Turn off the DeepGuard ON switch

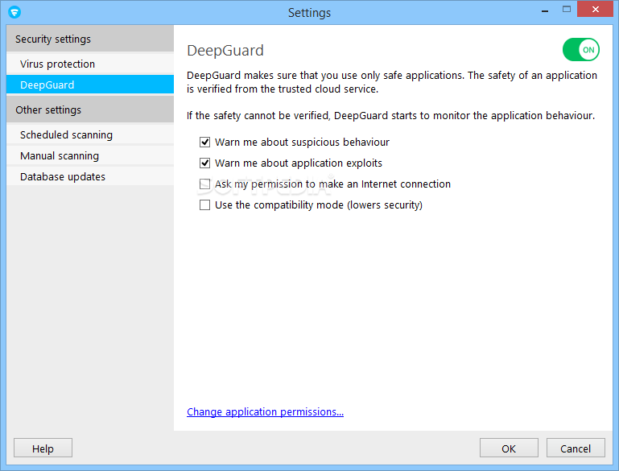[580, 50]
